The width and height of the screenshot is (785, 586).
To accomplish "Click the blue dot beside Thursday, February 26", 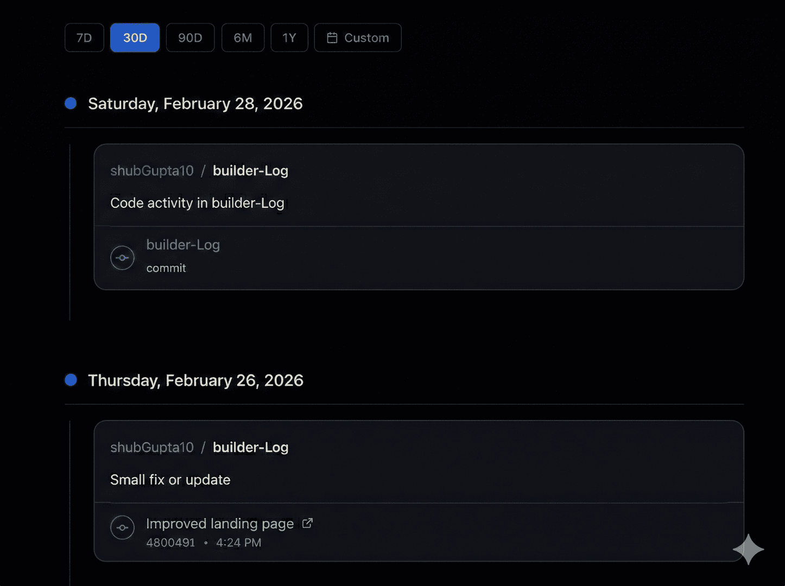I will (x=71, y=379).
